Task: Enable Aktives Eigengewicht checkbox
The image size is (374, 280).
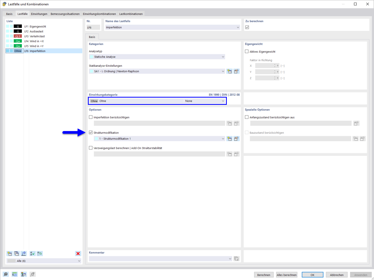Action: tap(247, 51)
